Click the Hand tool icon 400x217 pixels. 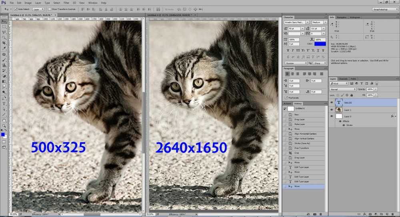click(4, 120)
